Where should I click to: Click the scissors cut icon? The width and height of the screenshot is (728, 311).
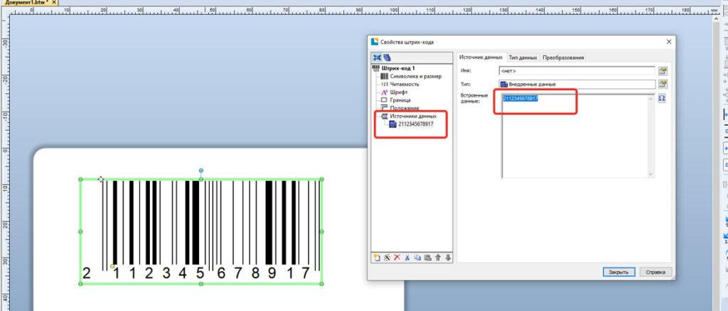(407, 258)
